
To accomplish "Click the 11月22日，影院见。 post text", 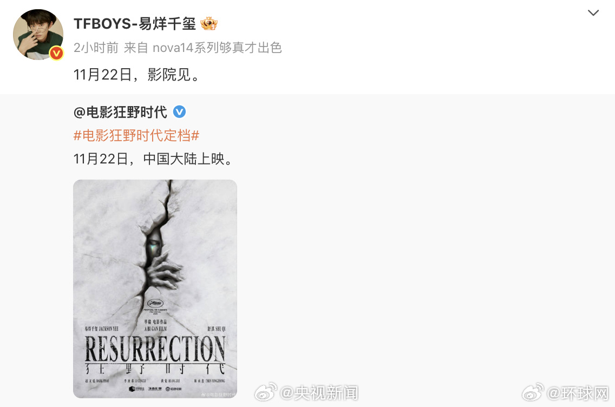I will (x=138, y=75).
